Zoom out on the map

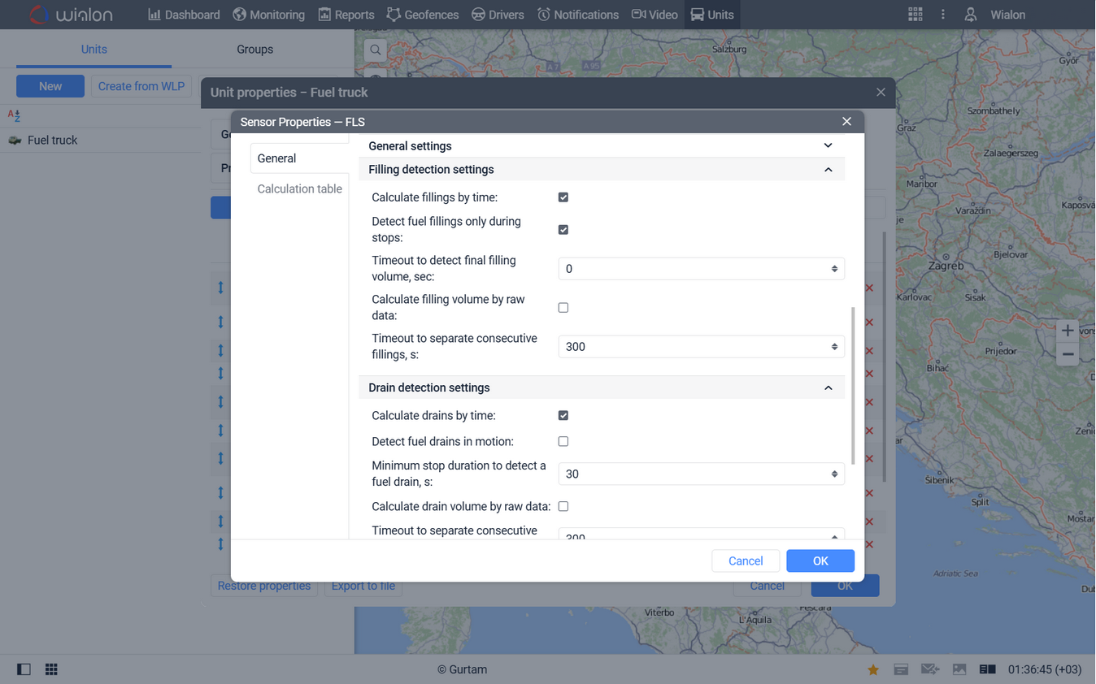pos(1068,355)
